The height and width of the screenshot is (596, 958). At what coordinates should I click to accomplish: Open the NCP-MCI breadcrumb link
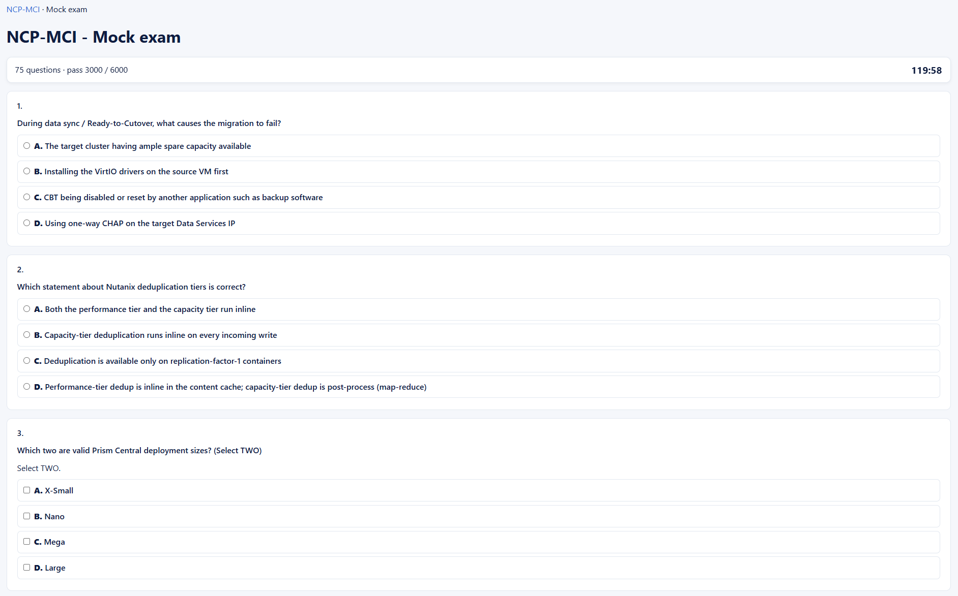coord(23,10)
